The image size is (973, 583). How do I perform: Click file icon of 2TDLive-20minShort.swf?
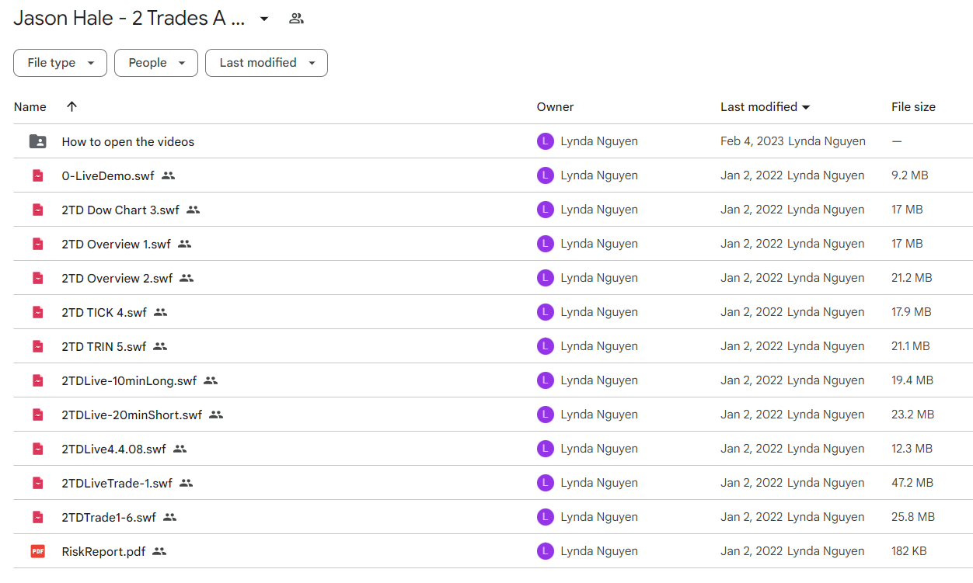[x=37, y=415]
